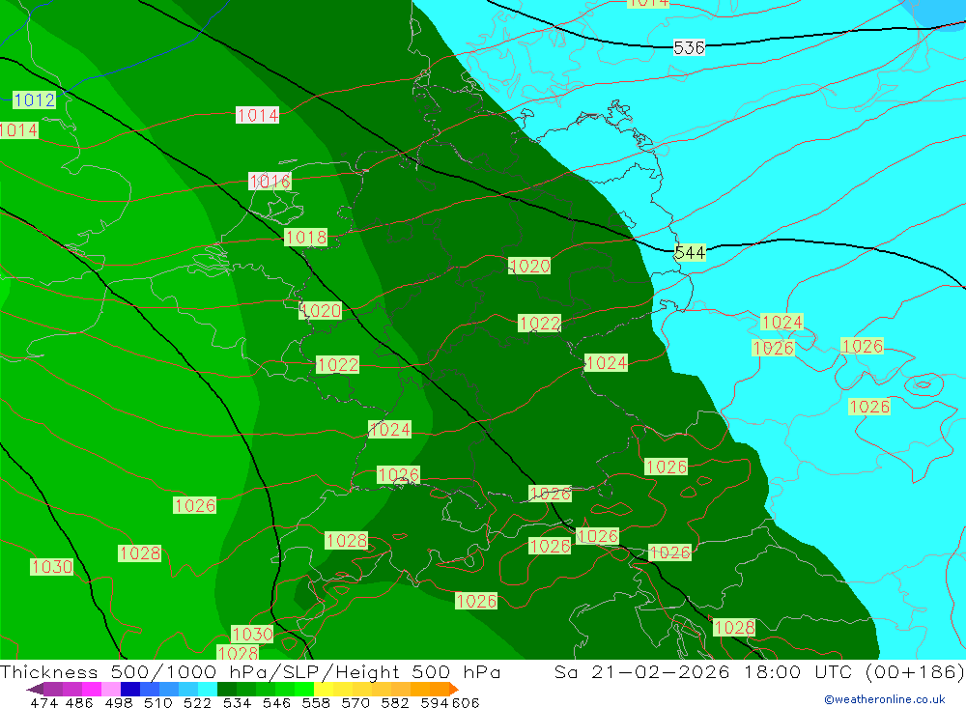966x708 pixels.
Task: Click the weatheronline.co.uk copyright link
Action: (885, 699)
